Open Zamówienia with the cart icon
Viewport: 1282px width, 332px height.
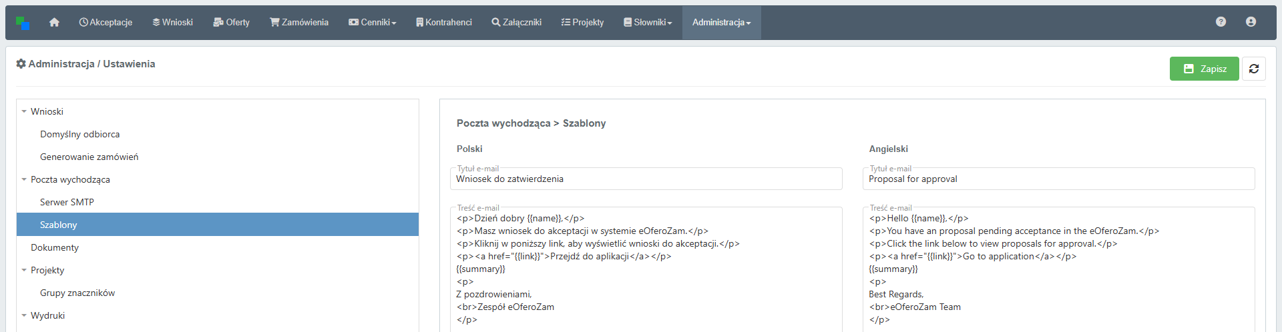tap(299, 23)
